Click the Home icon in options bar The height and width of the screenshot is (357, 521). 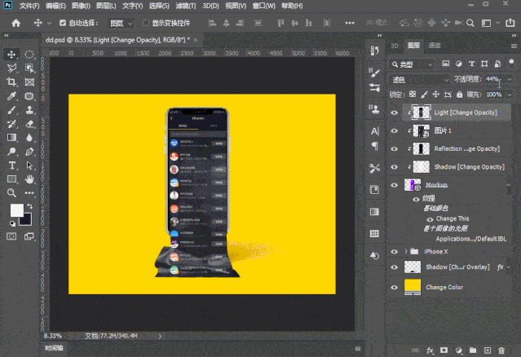[16, 23]
